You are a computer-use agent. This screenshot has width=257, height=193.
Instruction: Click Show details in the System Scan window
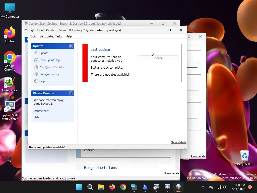[172, 173]
